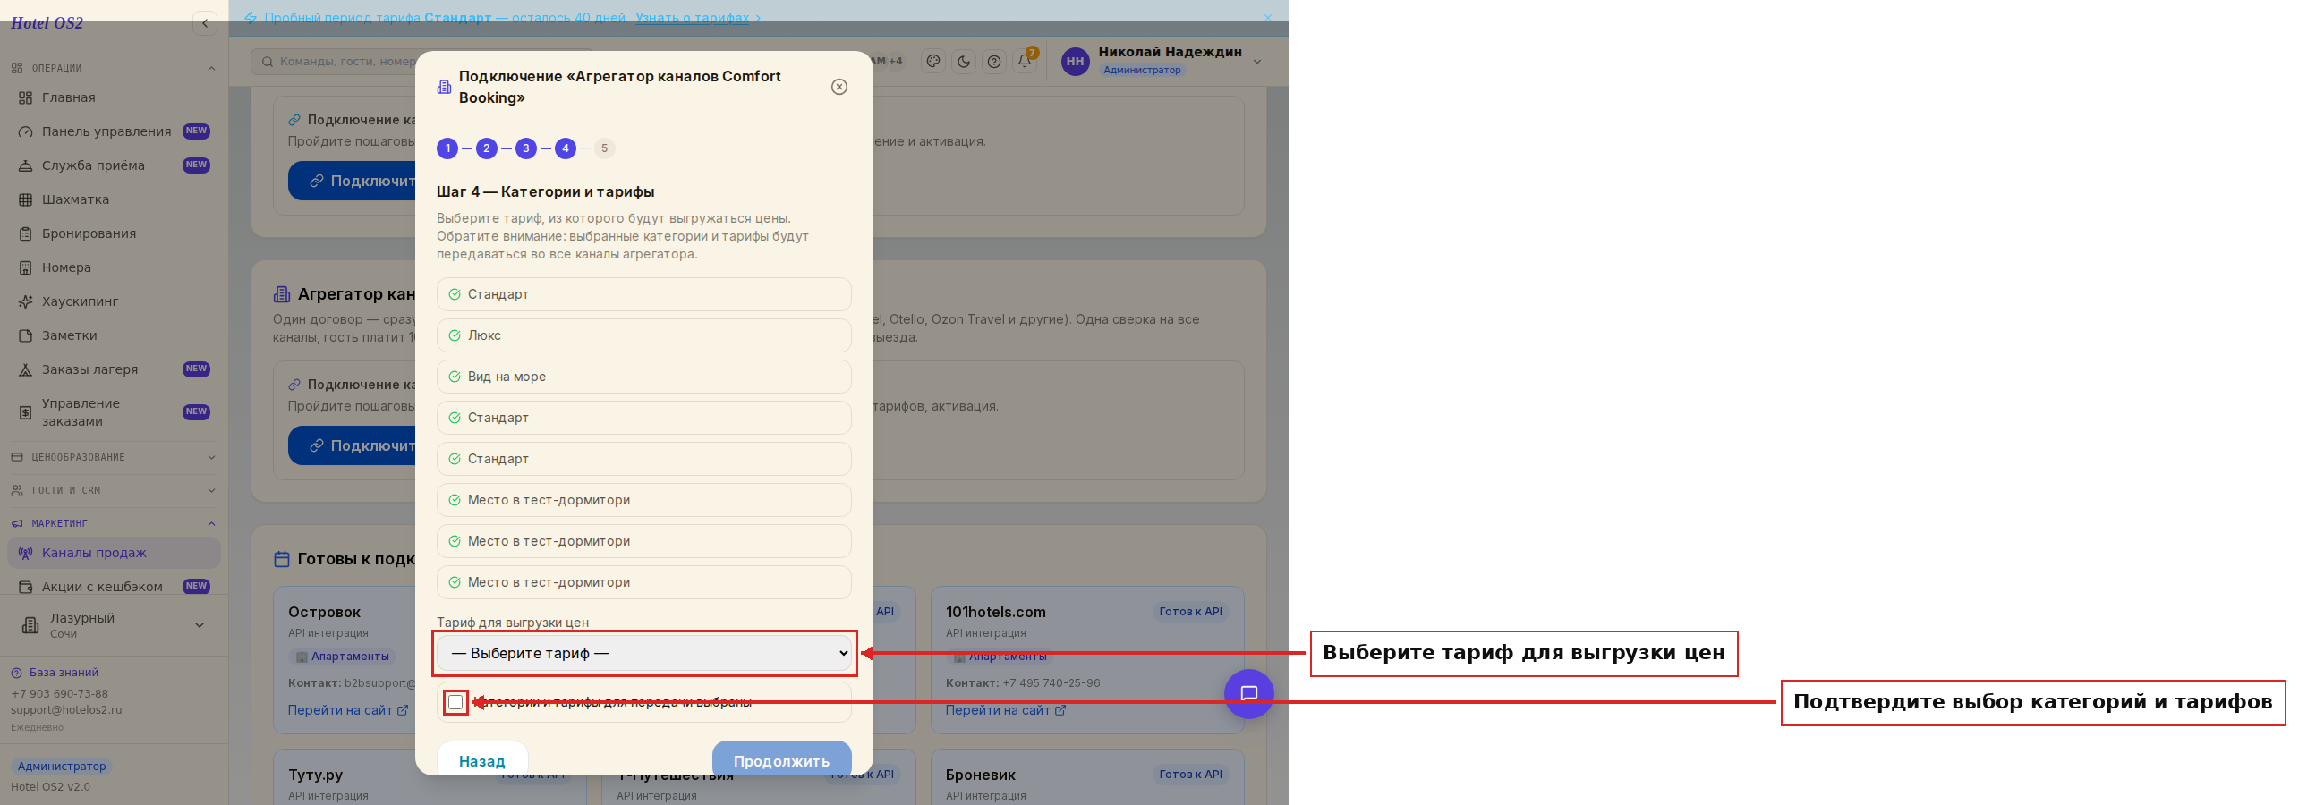Open the Николай Надеждин user menu
Viewport: 2307px width, 805px height.
(1162, 61)
